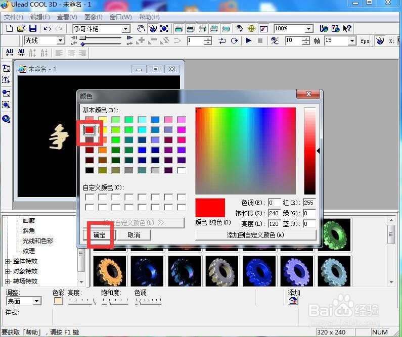Click the green gear preset thumbnail
This screenshot has height=337, width=402.
point(334,234)
